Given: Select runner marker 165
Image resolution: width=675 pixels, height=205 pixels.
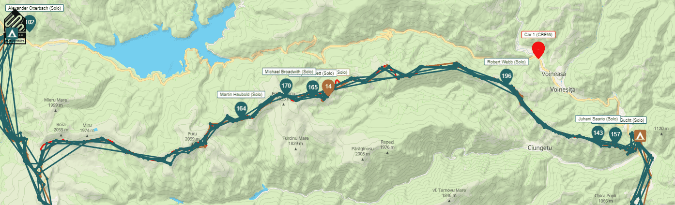Looking at the screenshot, I should (313, 88).
